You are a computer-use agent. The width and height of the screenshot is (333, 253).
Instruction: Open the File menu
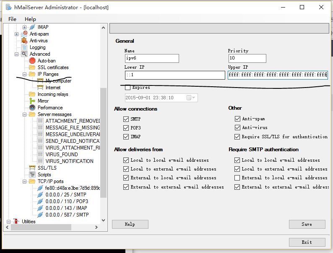[x=12, y=19]
